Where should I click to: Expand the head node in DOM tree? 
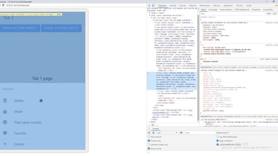click(x=150, y=13)
